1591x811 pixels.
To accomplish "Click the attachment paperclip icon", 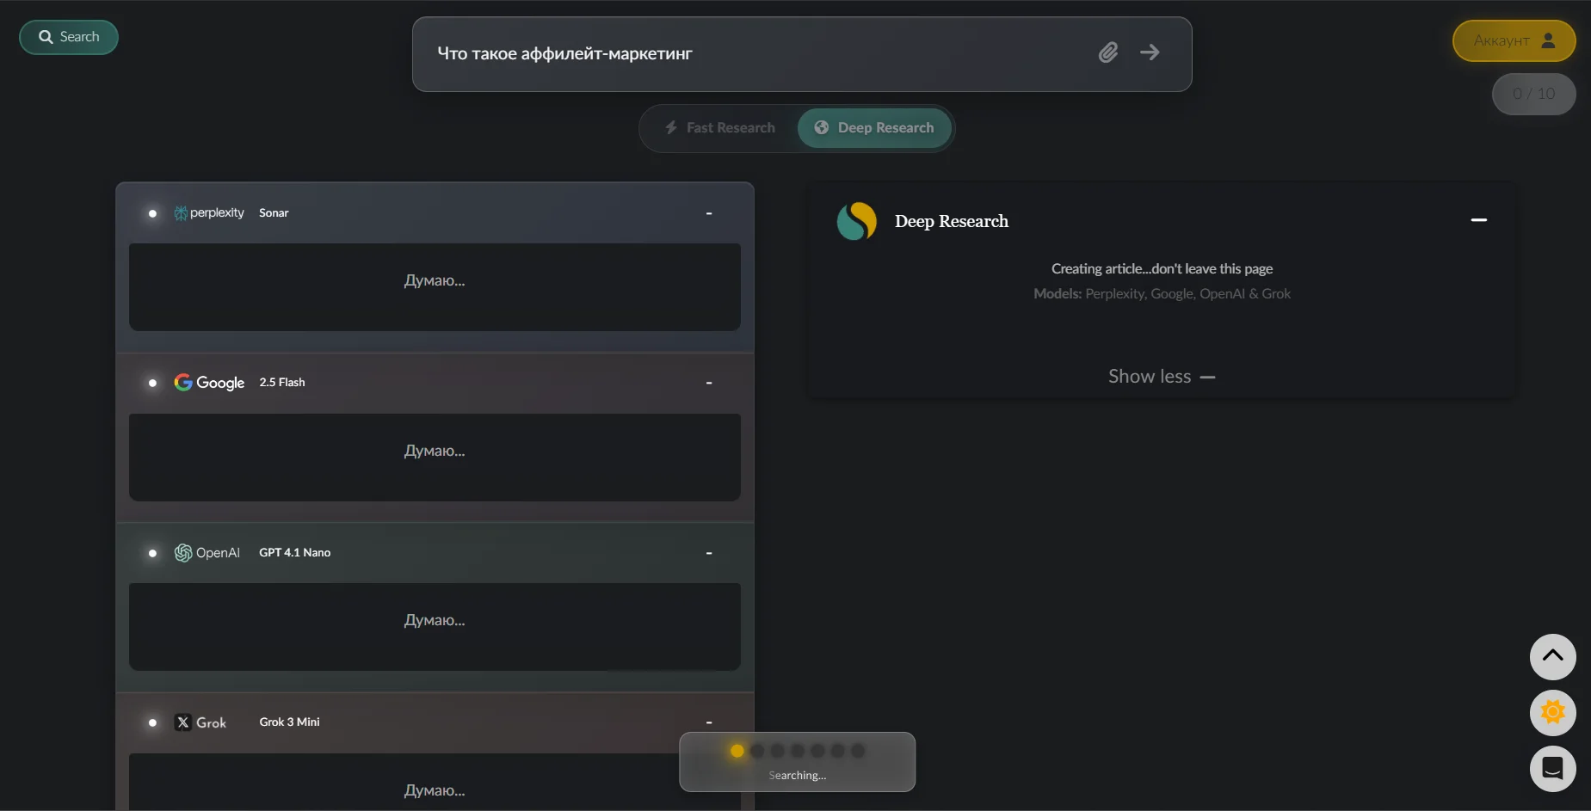I will coord(1108,52).
